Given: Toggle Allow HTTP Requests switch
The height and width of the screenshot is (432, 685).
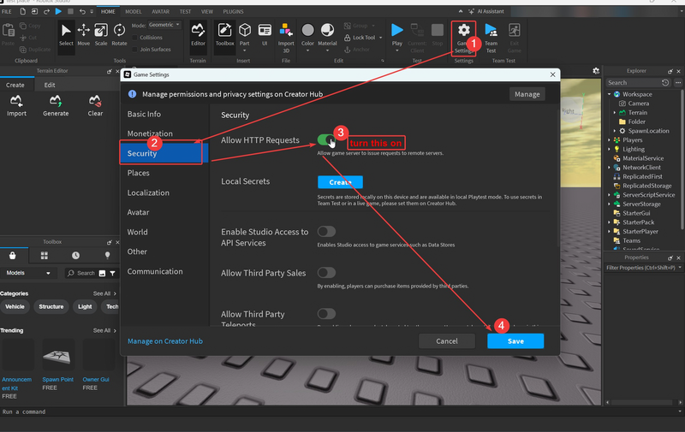Looking at the screenshot, I should (x=326, y=140).
